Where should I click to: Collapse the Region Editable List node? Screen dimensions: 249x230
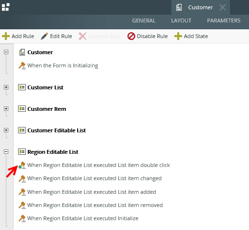6,152
